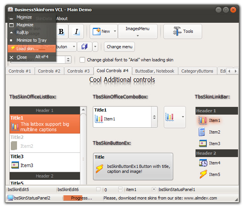
Task: Click calculator icon of LinkBar Item2
Action: click(x=202, y=132)
